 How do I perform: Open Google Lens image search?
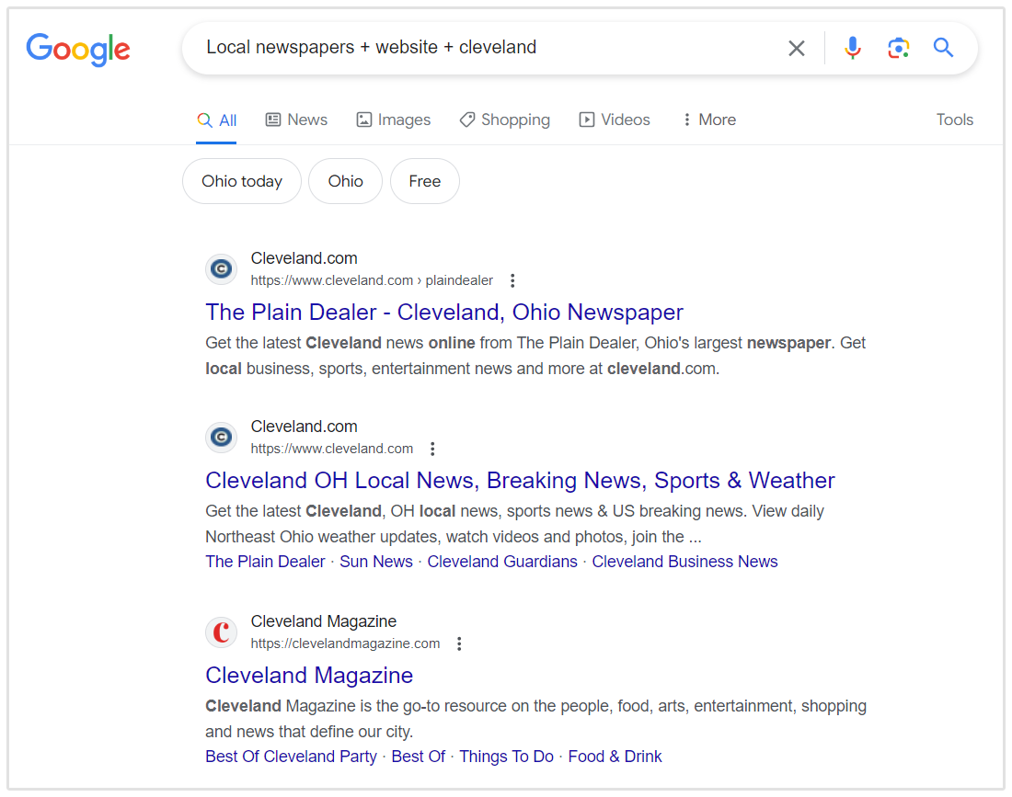click(x=898, y=48)
